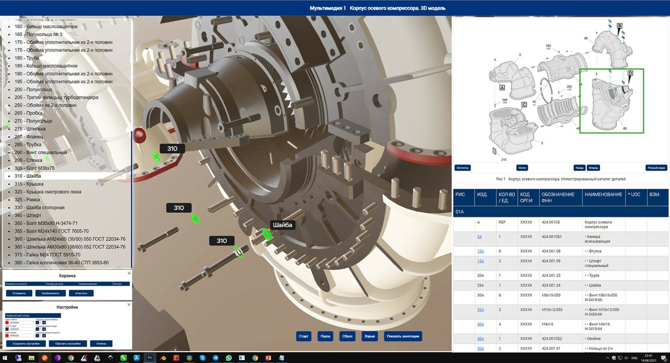670x363 pixels.
Task: Open red swatch beside hotspots thickness
Action: pyautogui.click(x=7, y=336)
